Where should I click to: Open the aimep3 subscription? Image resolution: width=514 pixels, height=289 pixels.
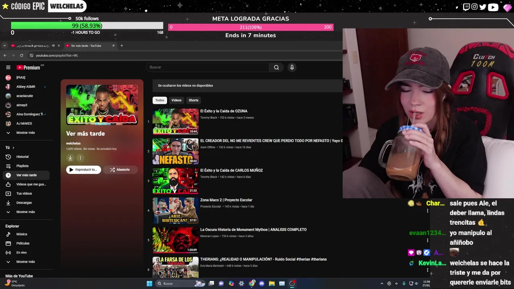26,105
